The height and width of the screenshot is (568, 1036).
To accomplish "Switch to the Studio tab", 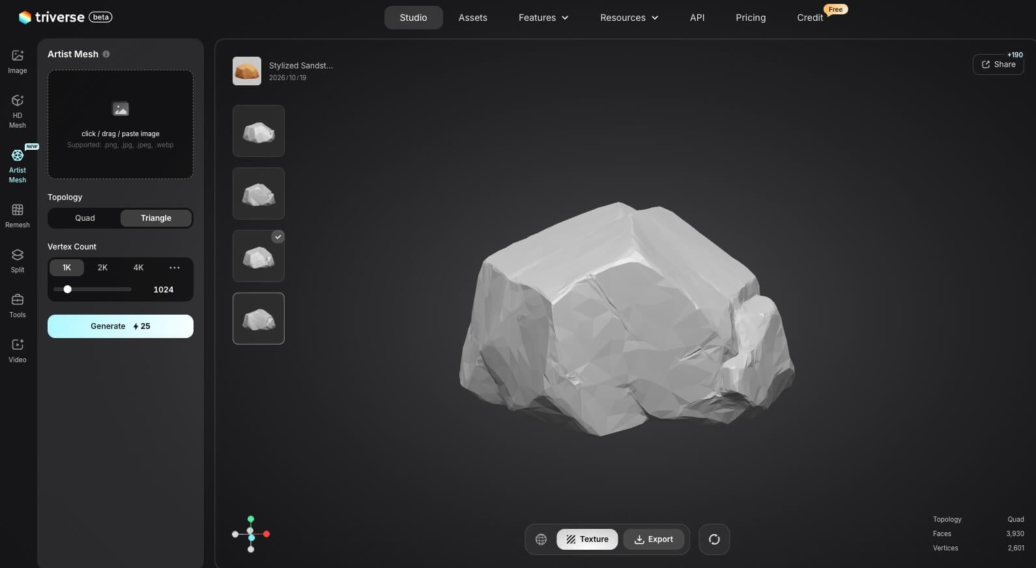I will click(414, 18).
